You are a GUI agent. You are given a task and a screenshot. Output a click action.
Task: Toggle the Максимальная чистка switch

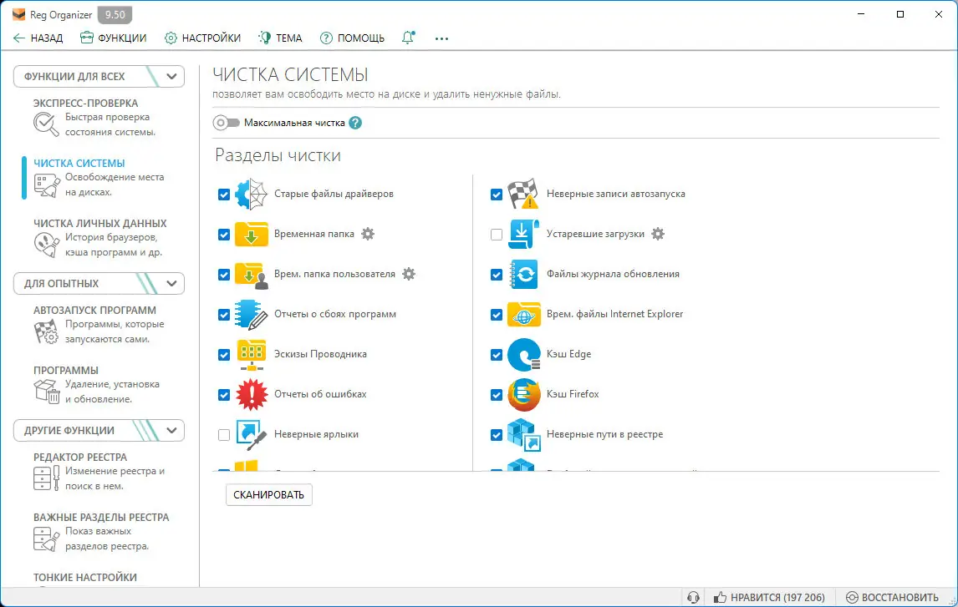pos(226,123)
